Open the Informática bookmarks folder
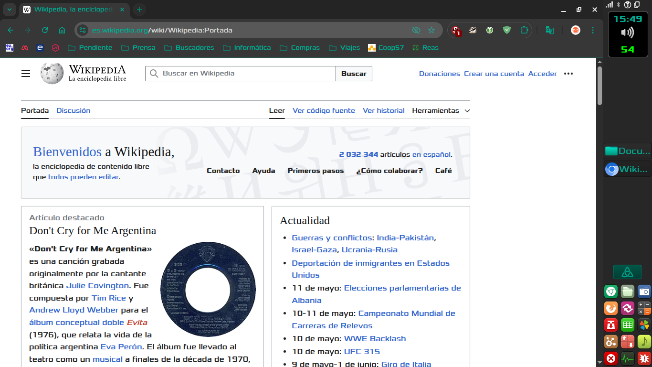Viewport: 652px width, 367px height. tap(246, 47)
